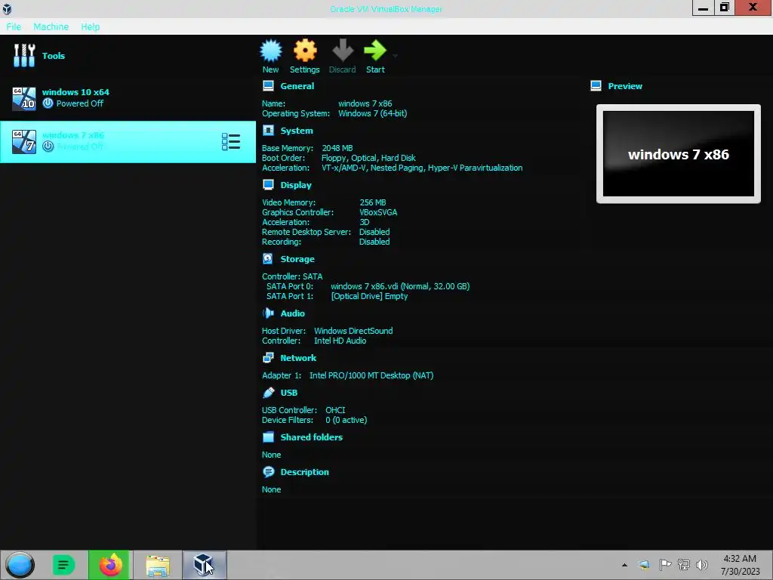Click the windows 10 x64 OS icon
The width and height of the screenshot is (773, 580).
24,98
